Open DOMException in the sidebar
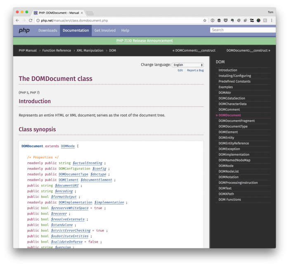 pyautogui.click(x=229, y=149)
